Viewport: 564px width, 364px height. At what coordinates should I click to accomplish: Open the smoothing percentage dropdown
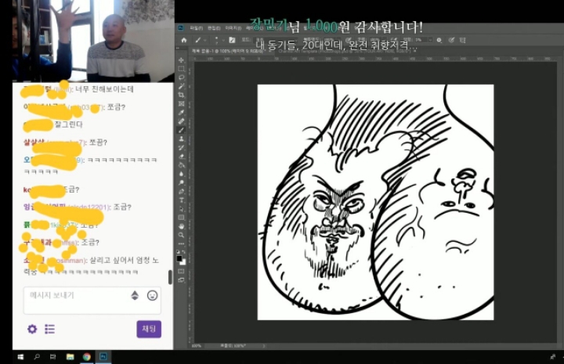click(430, 40)
